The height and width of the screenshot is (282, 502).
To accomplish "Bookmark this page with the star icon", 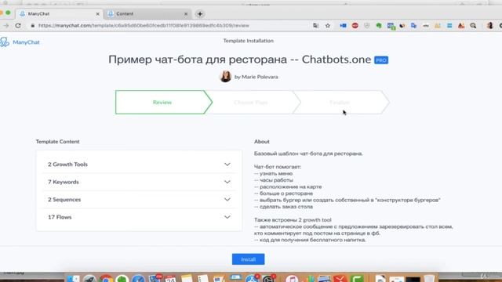I will coord(328,26).
